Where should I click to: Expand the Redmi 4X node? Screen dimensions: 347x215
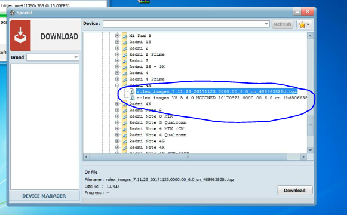(x=117, y=104)
